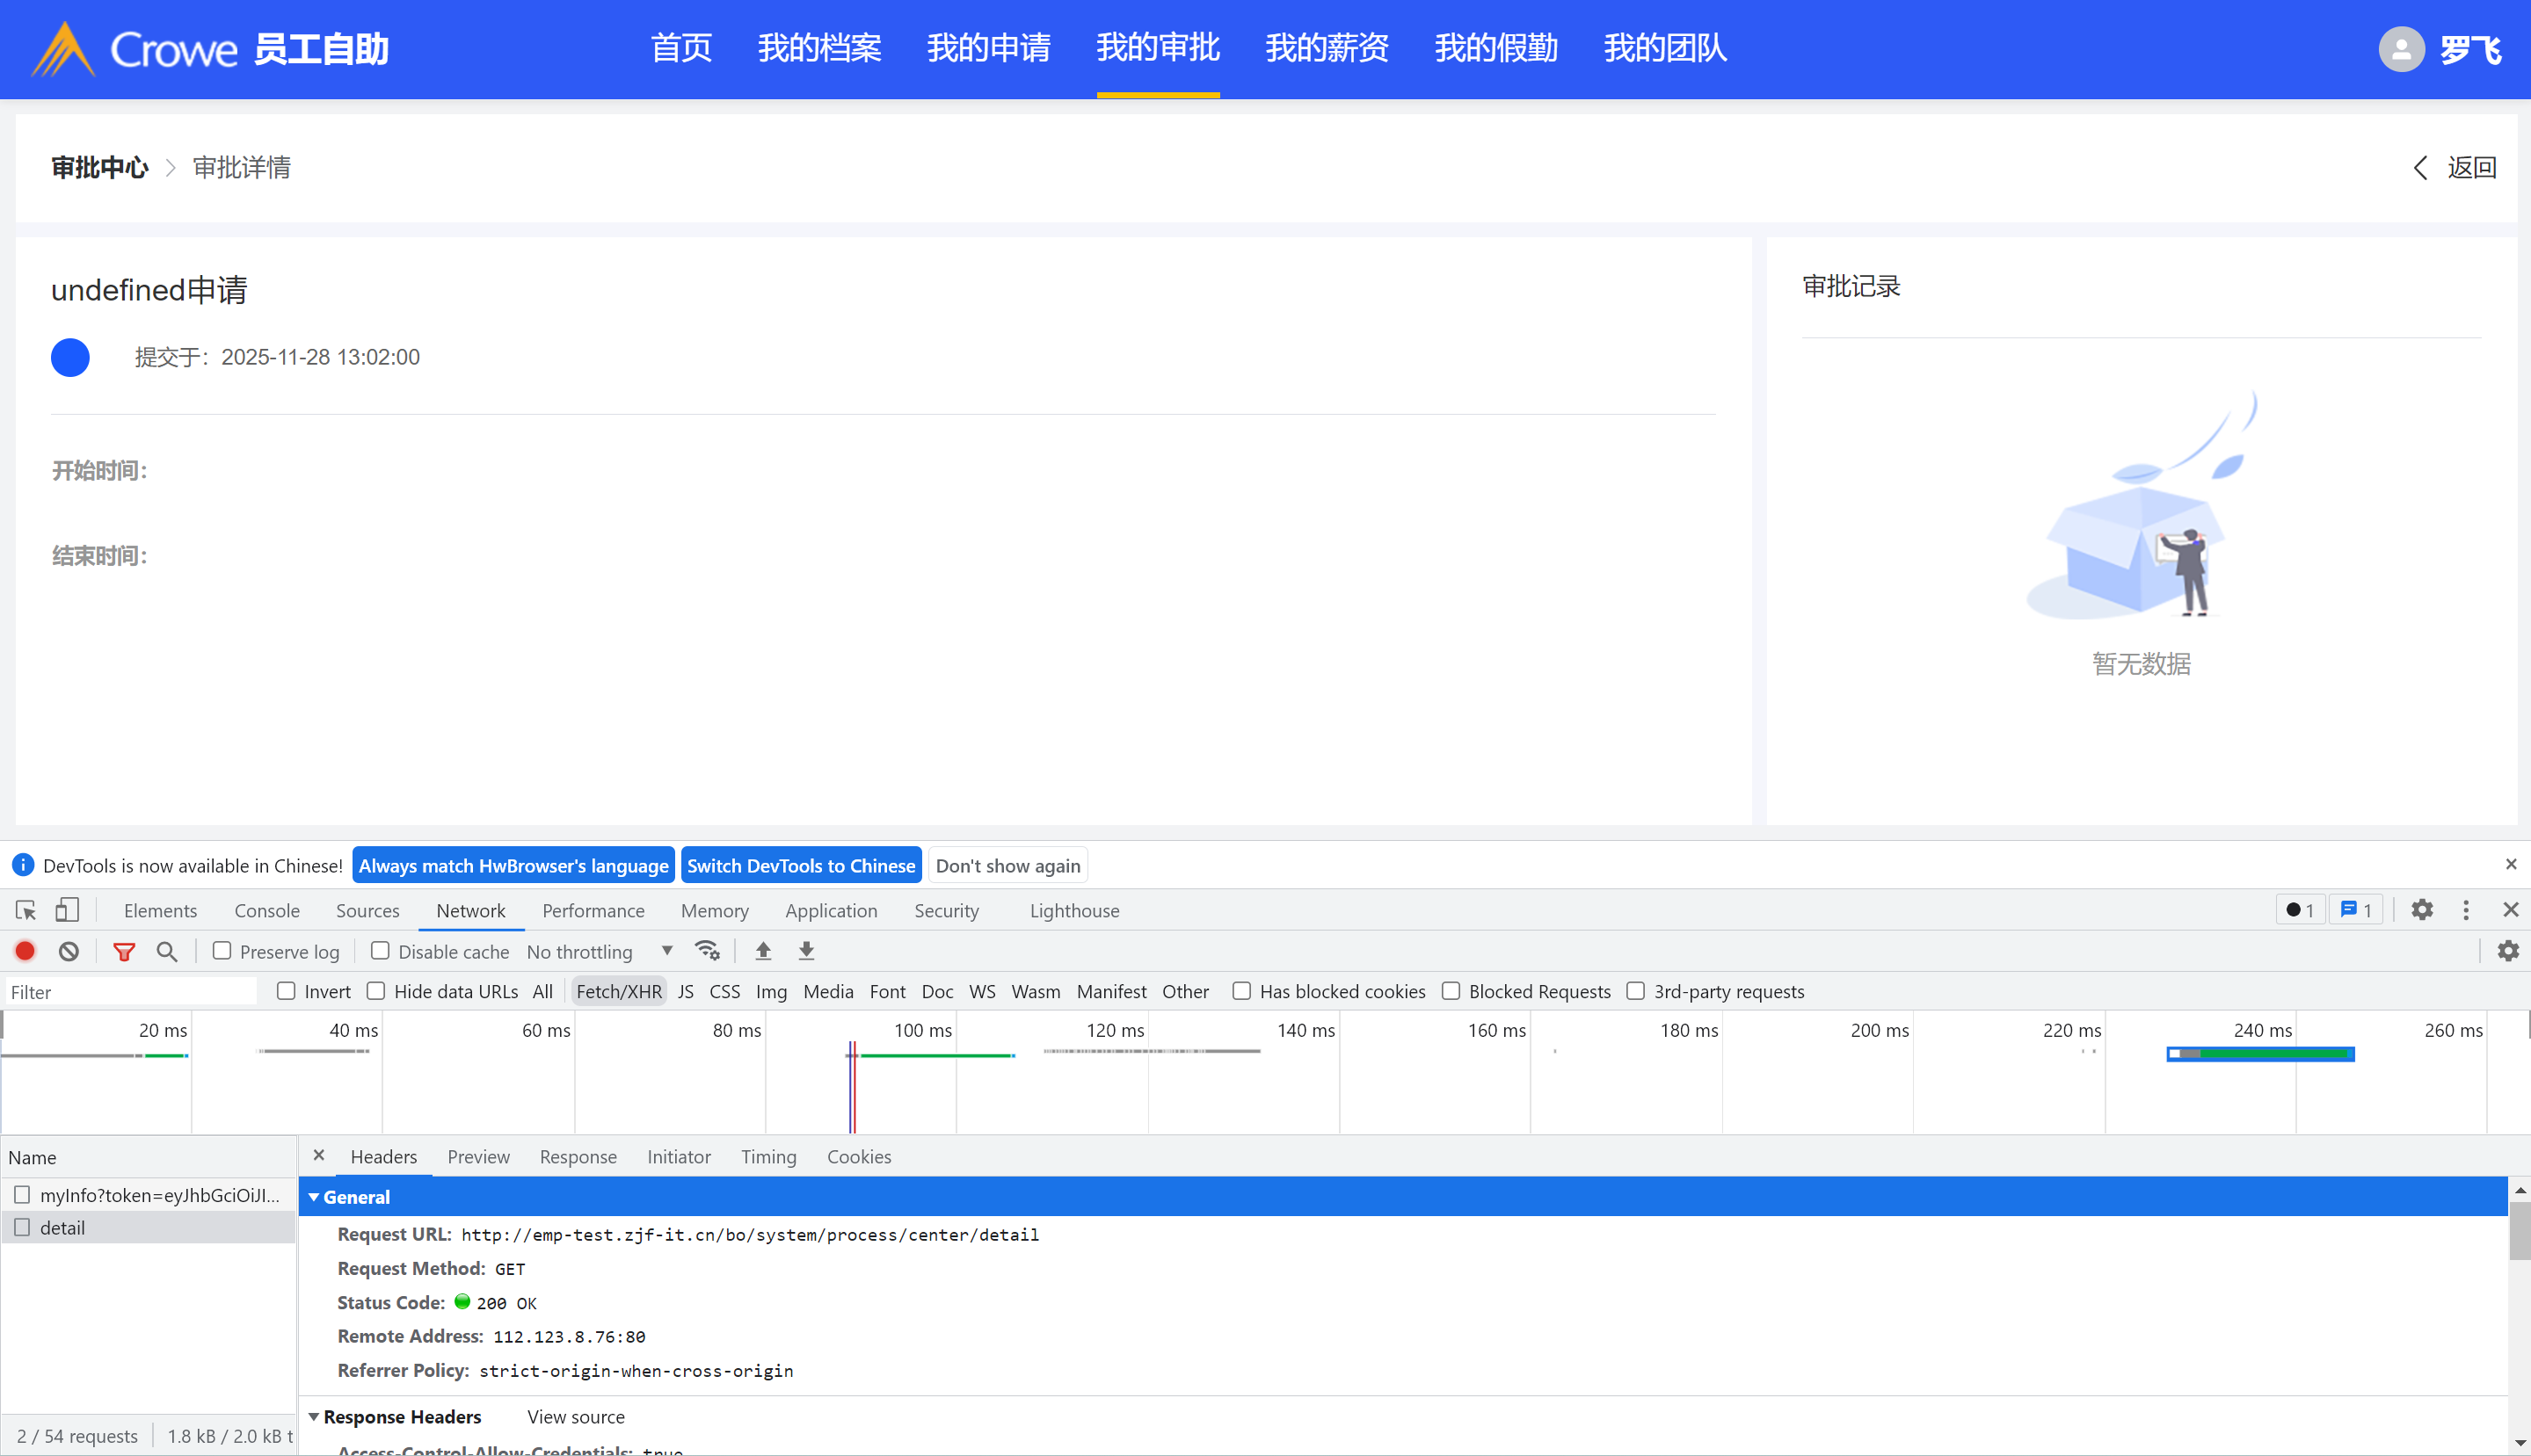Clear the network log icon
The height and width of the screenshot is (1456, 2531).
point(68,951)
